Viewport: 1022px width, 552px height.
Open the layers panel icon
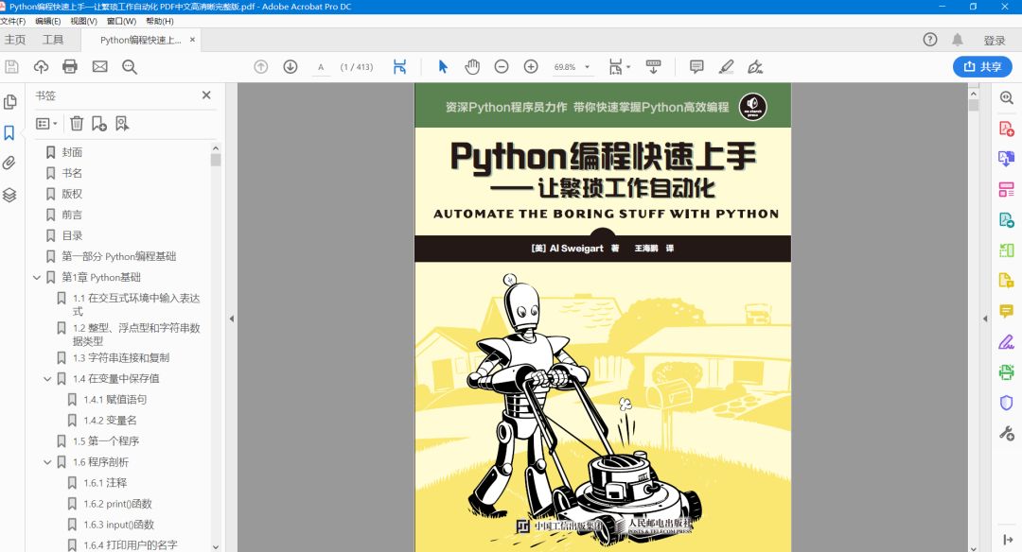coord(9,195)
